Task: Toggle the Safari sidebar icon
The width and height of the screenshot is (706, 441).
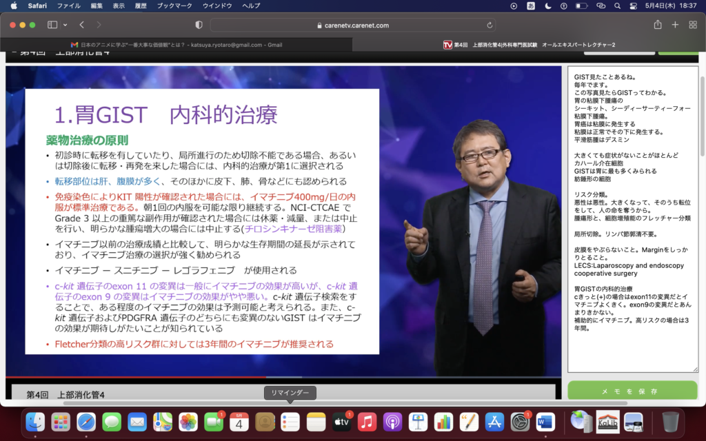Action: point(52,25)
